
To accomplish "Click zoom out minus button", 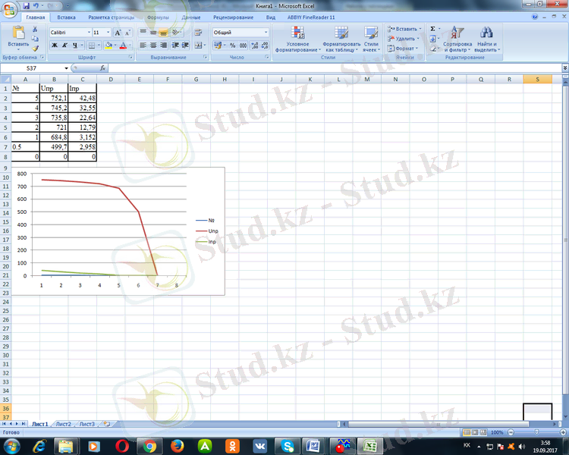I will tap(511, 432).
